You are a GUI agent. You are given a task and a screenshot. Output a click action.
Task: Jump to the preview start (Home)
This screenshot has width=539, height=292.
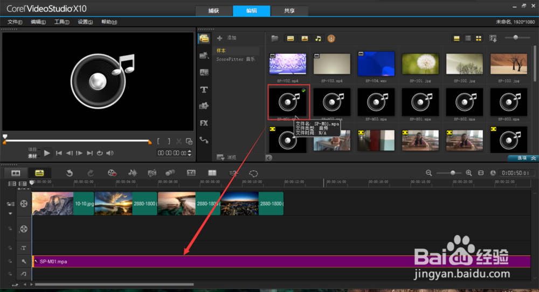coord(59,153)
